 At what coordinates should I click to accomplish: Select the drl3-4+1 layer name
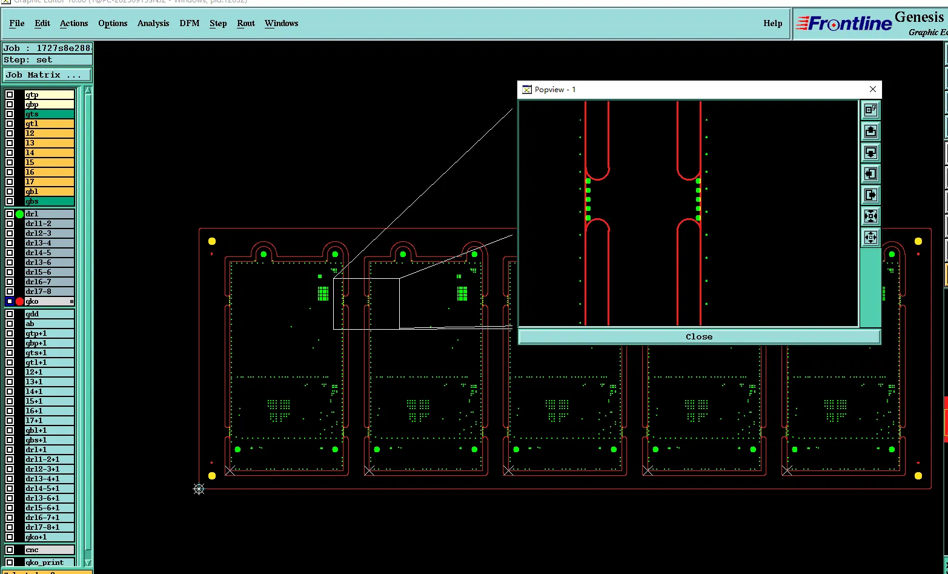pyautogui.click(x=49, y=479)
